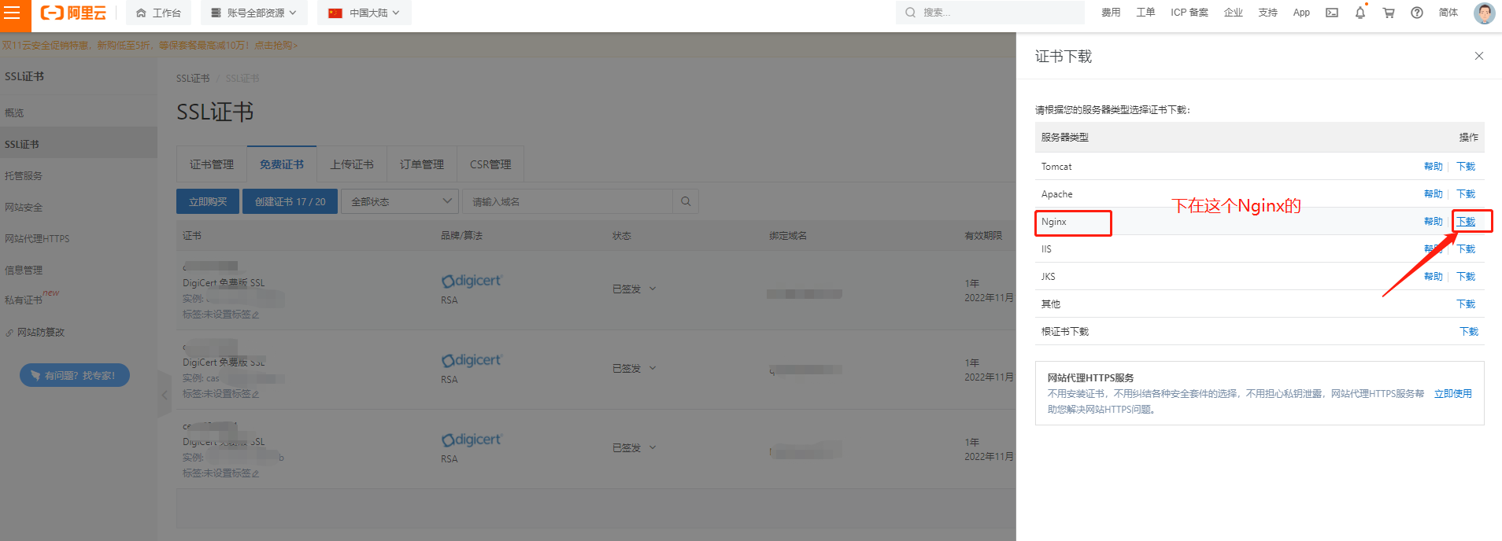
Task: Switch to the 订单管理 tab
Action: (422, 164)
